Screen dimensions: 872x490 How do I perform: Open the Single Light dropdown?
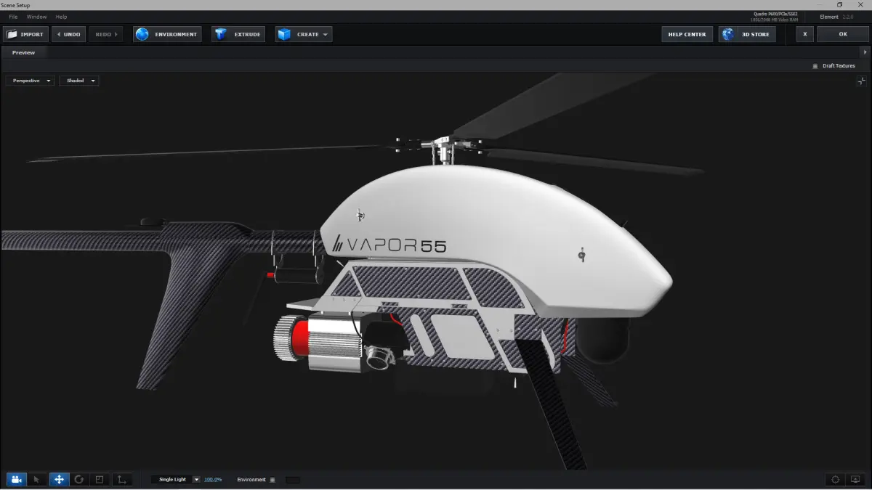(x=176, y=480)
